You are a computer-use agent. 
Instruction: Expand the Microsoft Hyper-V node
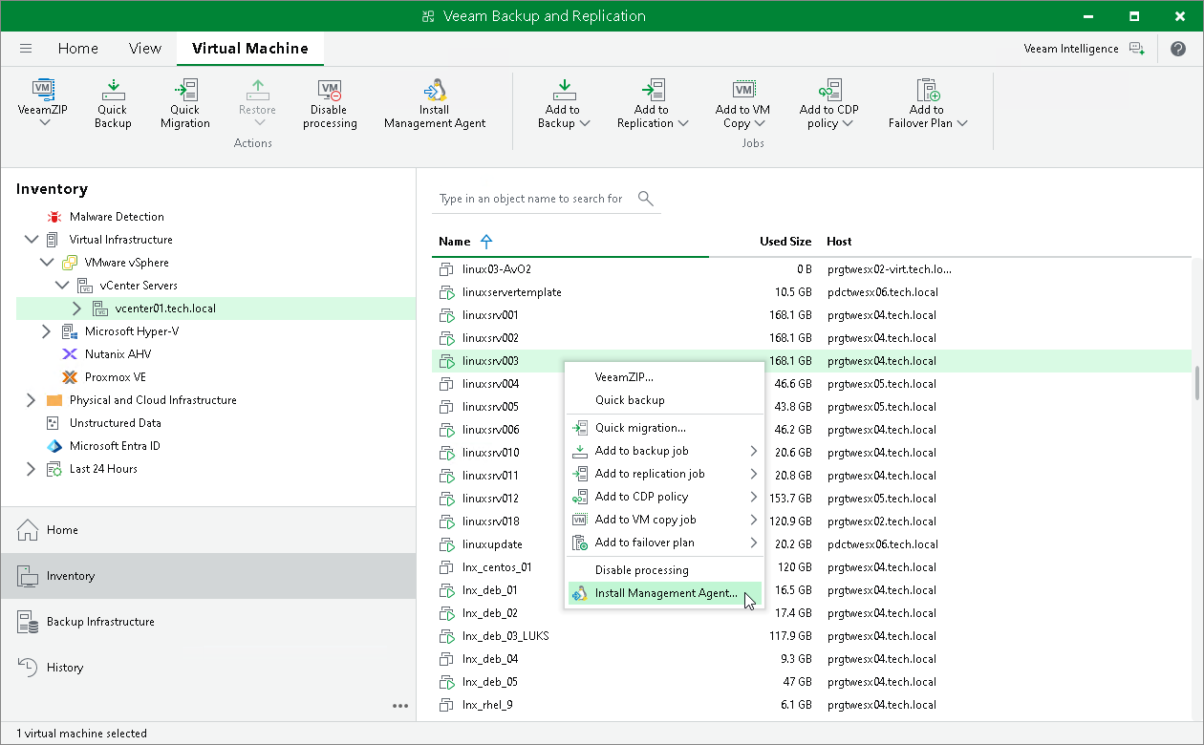(x=47, y=331)
